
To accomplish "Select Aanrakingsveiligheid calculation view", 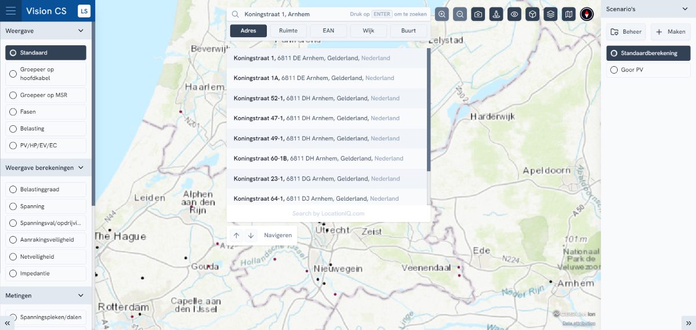I will tap(46, 240).
